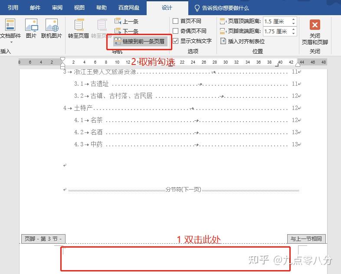
Task: Go to header with 转至页眉
Action: coord(78,29)
